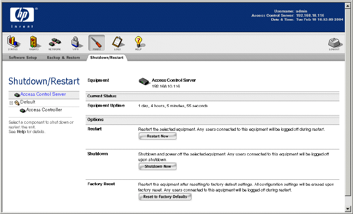
Task: Collapse the Default folder tree node
Action: (x=11, y=103)
